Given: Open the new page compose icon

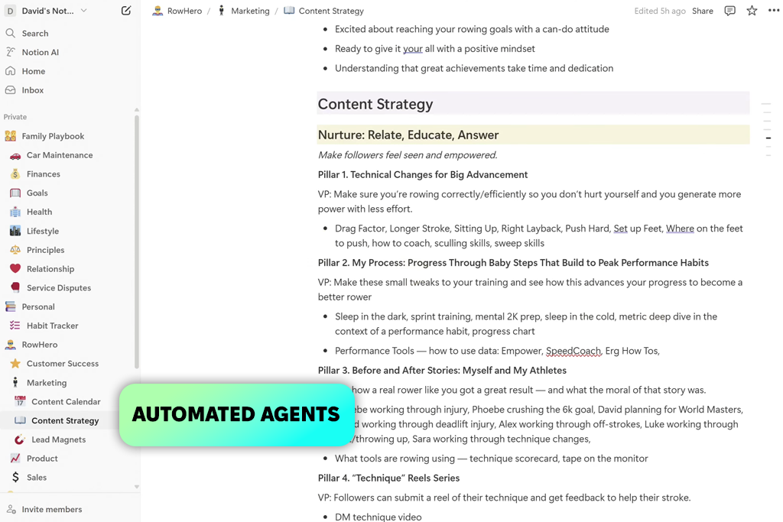Looking at the screenshot, I should click(x=126, y=11).
